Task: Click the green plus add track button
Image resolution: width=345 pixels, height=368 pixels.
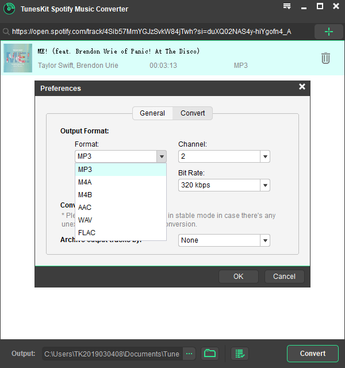Action: (x=328, y=32)
